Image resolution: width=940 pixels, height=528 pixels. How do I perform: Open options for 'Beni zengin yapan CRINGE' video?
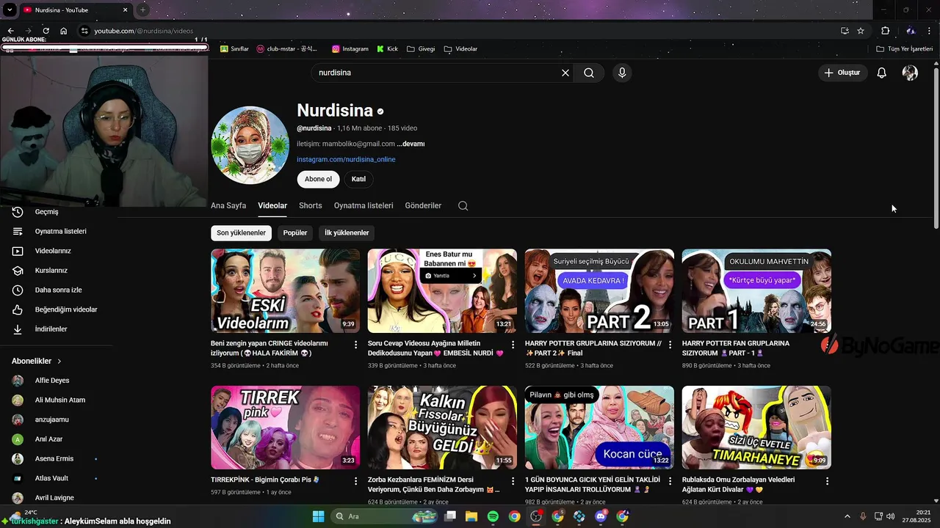[x=356, y=345]
